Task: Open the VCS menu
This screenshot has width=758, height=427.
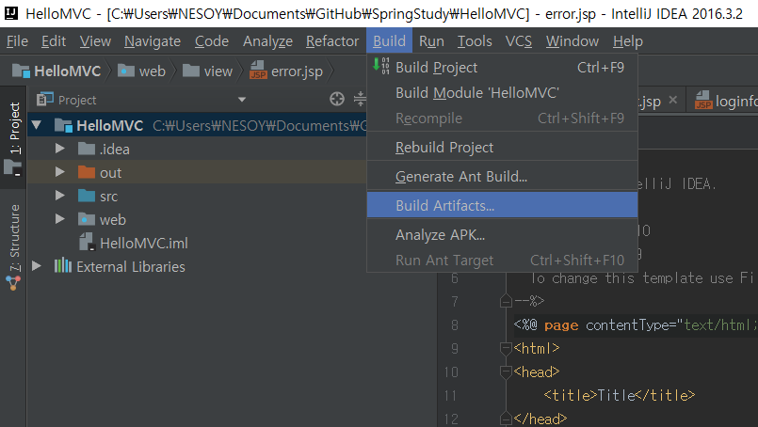Action: [x=518, y=41]
